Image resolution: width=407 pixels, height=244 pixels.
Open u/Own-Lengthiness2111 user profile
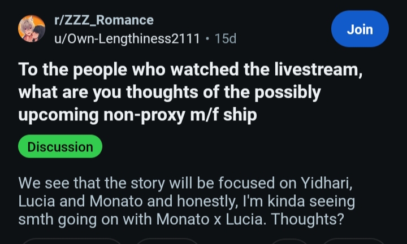click(127, 38)
